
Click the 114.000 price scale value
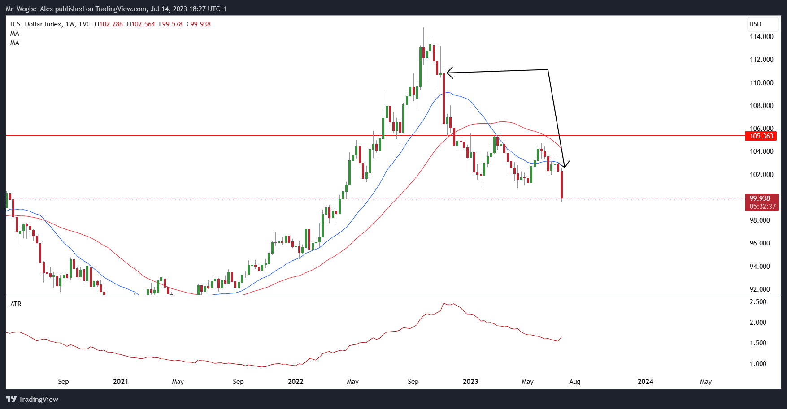(x=761, y=37)
